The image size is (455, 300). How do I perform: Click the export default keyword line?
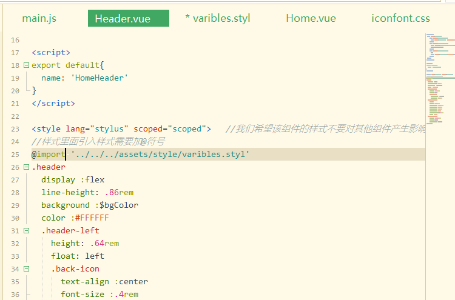coord(67,65)
